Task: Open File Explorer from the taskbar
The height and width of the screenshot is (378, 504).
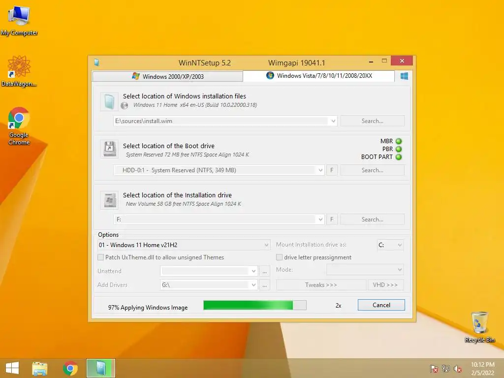Action: tap(39, 368)
